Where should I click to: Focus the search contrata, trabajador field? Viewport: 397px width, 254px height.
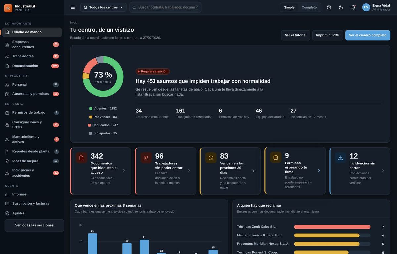pyautogui.click(x=165, y=7)
